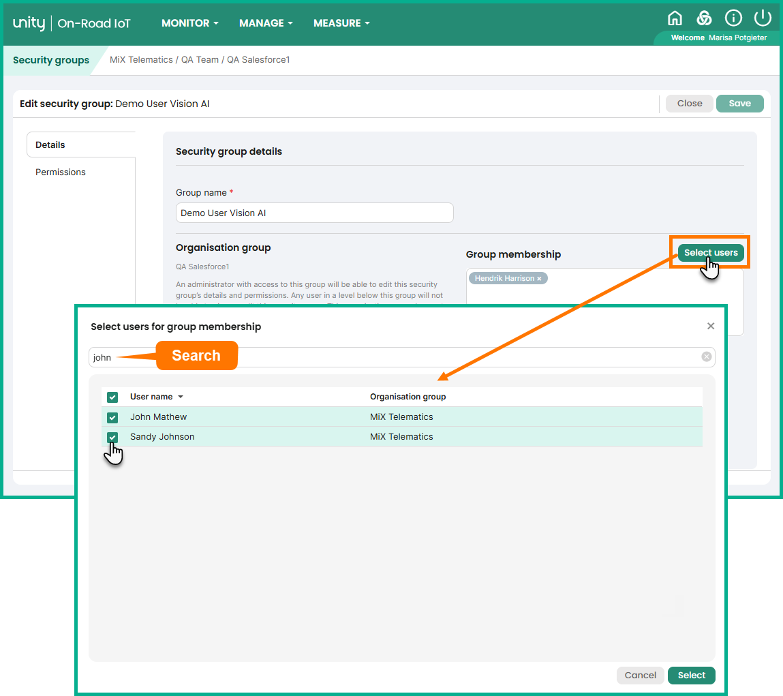Log out with the power icon
This screenshot has width=783, height=696.
coord(763,18)
